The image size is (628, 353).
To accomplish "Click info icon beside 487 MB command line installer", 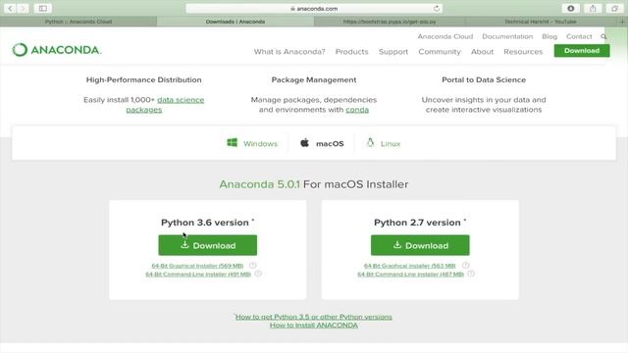I will tap(471, 274).
